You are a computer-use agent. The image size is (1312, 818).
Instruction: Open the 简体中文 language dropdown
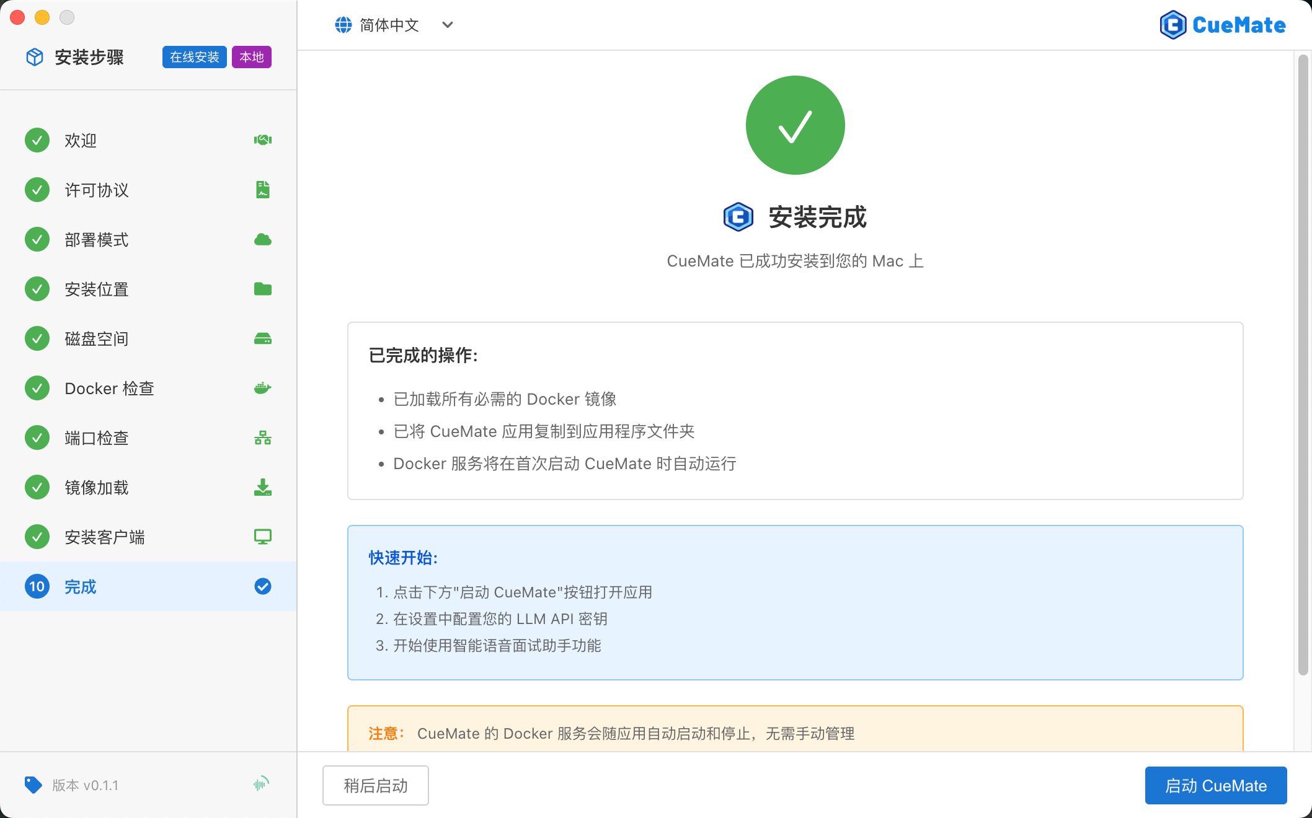click(x=389, y=25)
